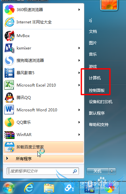Open Internet Explorer from the taskbar
The height and width of the screenshot is (194, 126).
click(29, 188)
